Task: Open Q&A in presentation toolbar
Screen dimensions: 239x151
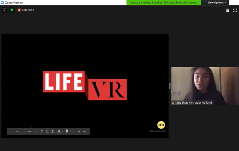Action: 42,131
